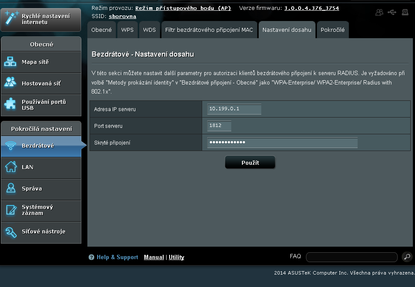Screen dimensions: 415x287
Task: Click the sborovna SSID link
Action: [x=122, y=16]
